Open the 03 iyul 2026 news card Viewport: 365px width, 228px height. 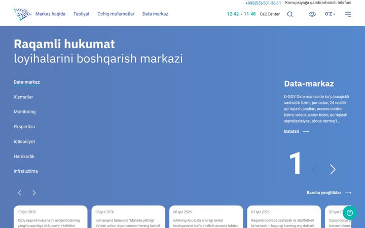[x=284, y=217]
